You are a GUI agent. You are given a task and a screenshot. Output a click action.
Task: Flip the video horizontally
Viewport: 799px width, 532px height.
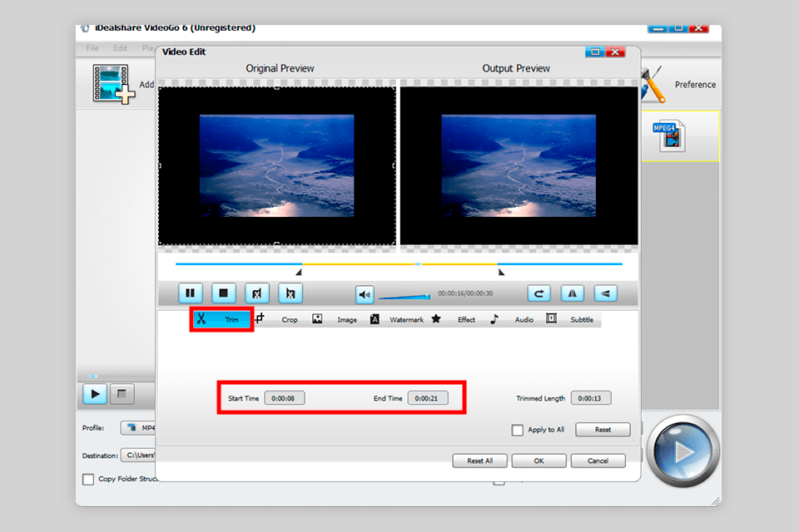click(x=573, y=293)
